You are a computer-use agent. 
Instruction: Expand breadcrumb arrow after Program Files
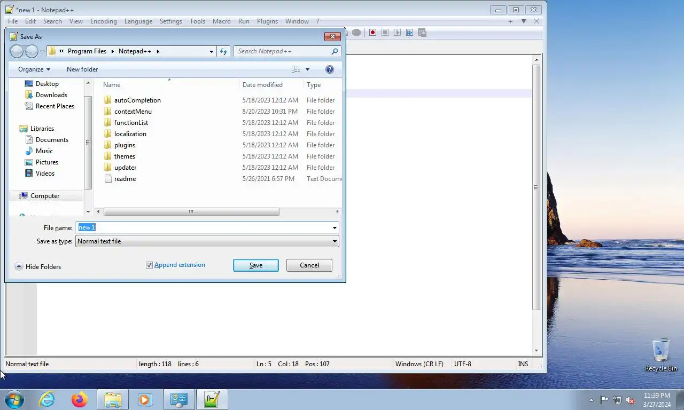tap(113, 51)
